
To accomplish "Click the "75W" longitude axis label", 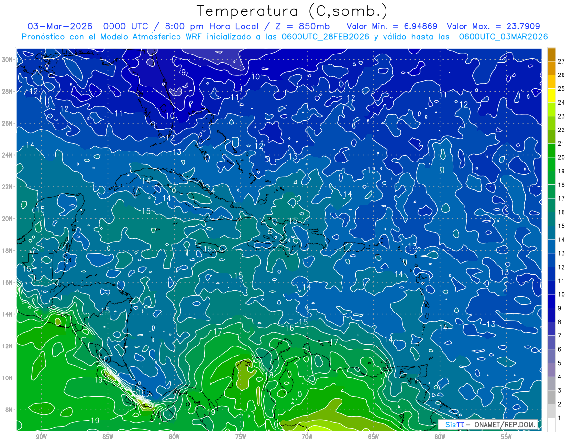I will (241, 437).
